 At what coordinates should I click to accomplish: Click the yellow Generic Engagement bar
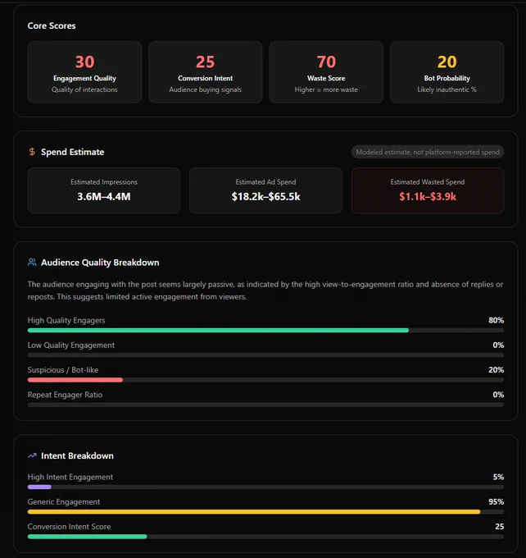[254, 512]
